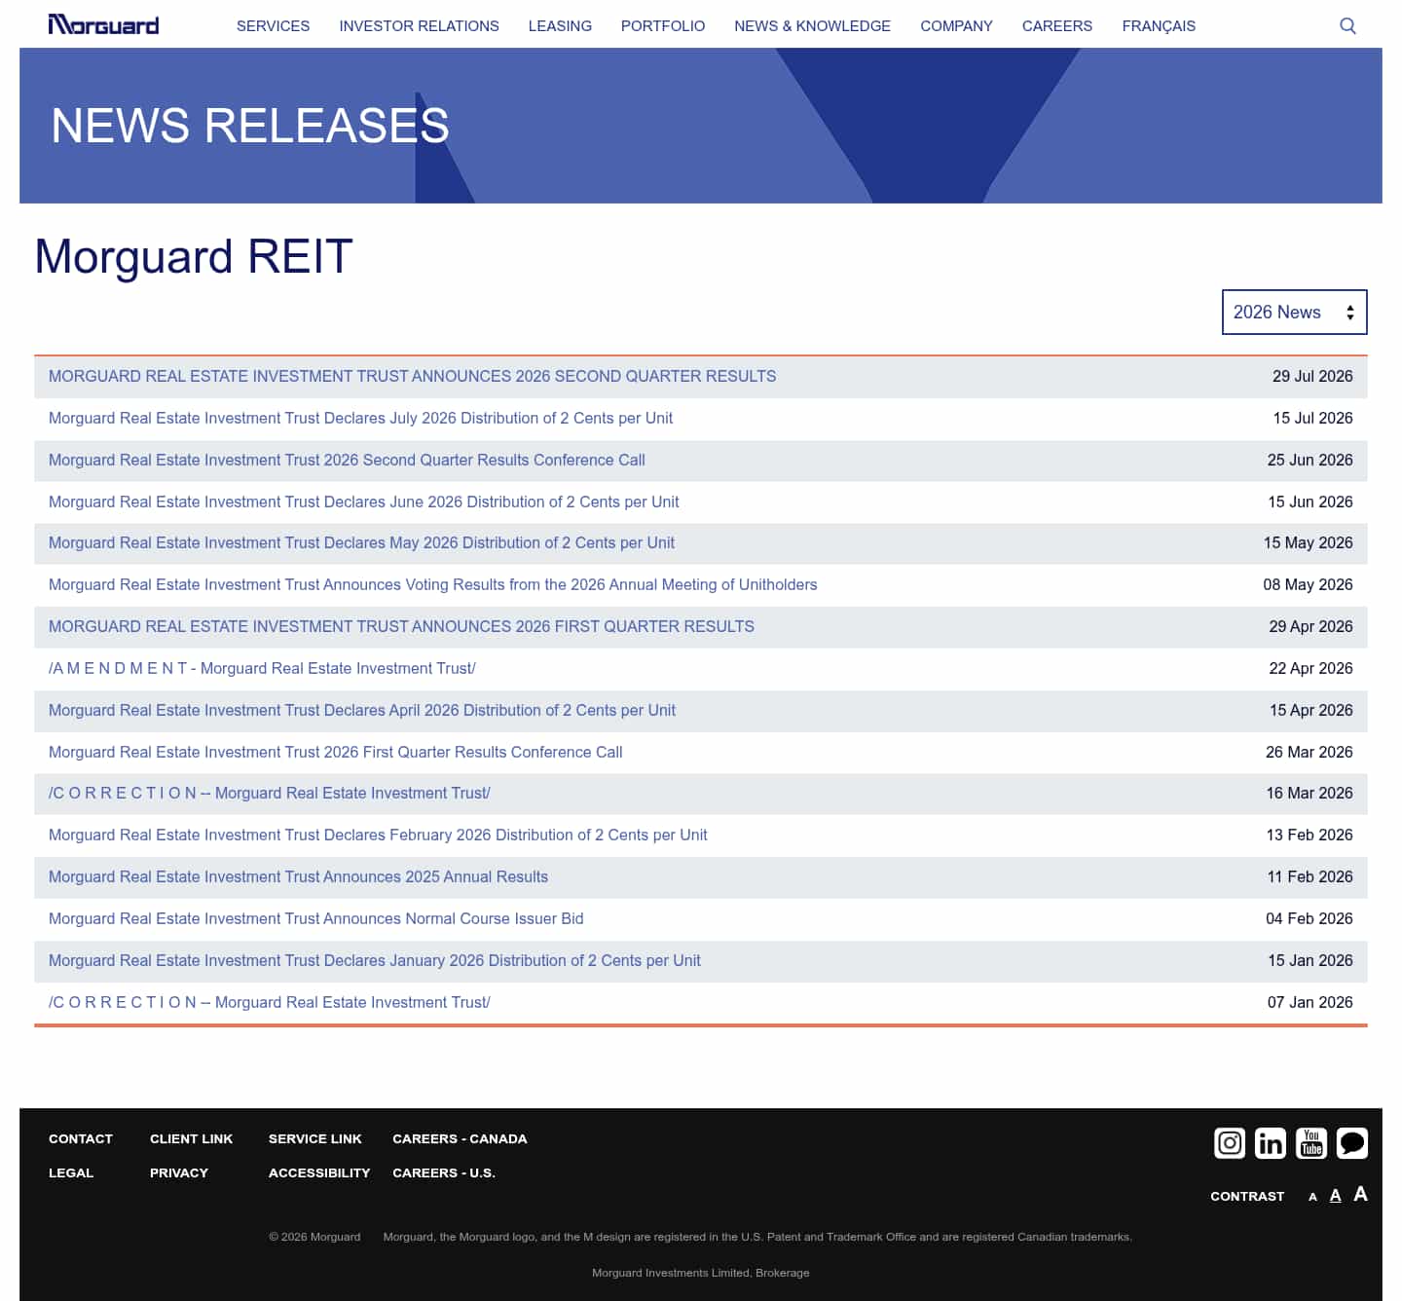The height and width of the screenshot is (1301, 1402).
Task: Open the Accessibility footer link
Action: pyautogui.click(x=319, y=1172)
